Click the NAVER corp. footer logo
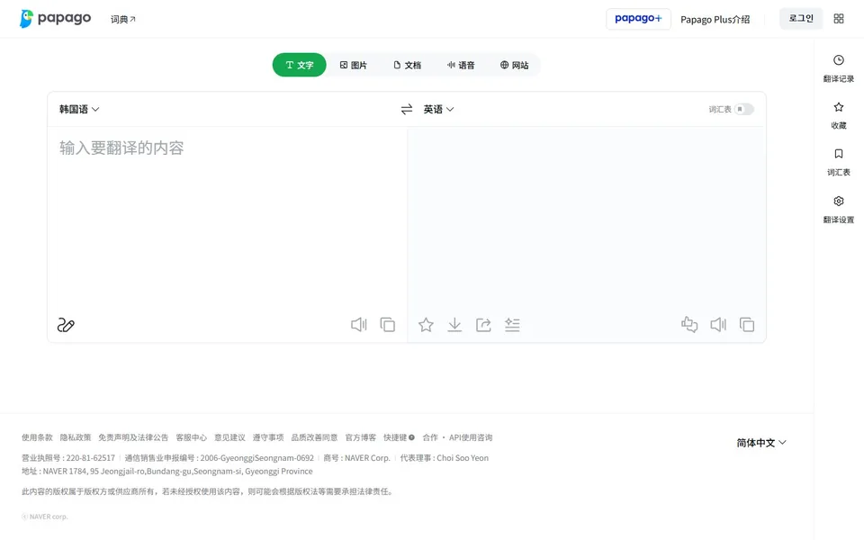The height and width of the screenshot is (540, 864). point(45,517)
